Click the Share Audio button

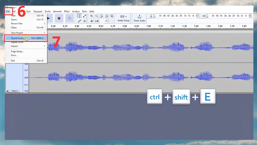tap(139, 18)
